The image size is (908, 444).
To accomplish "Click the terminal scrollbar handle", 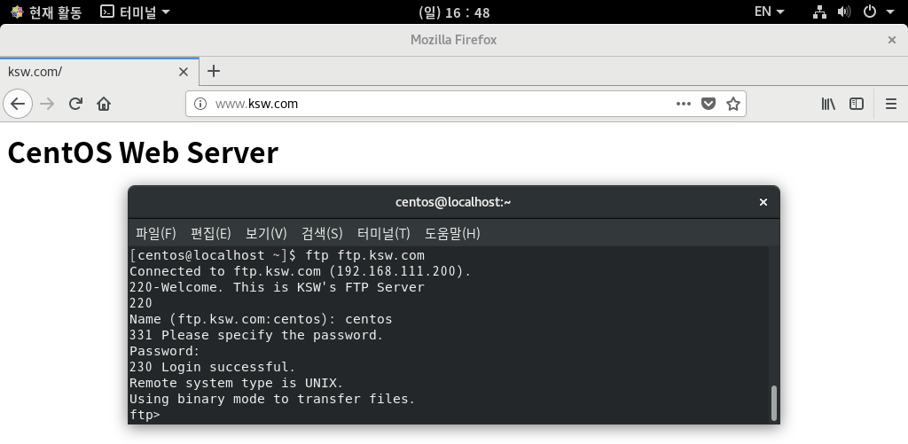I will (x=774, y=403).
